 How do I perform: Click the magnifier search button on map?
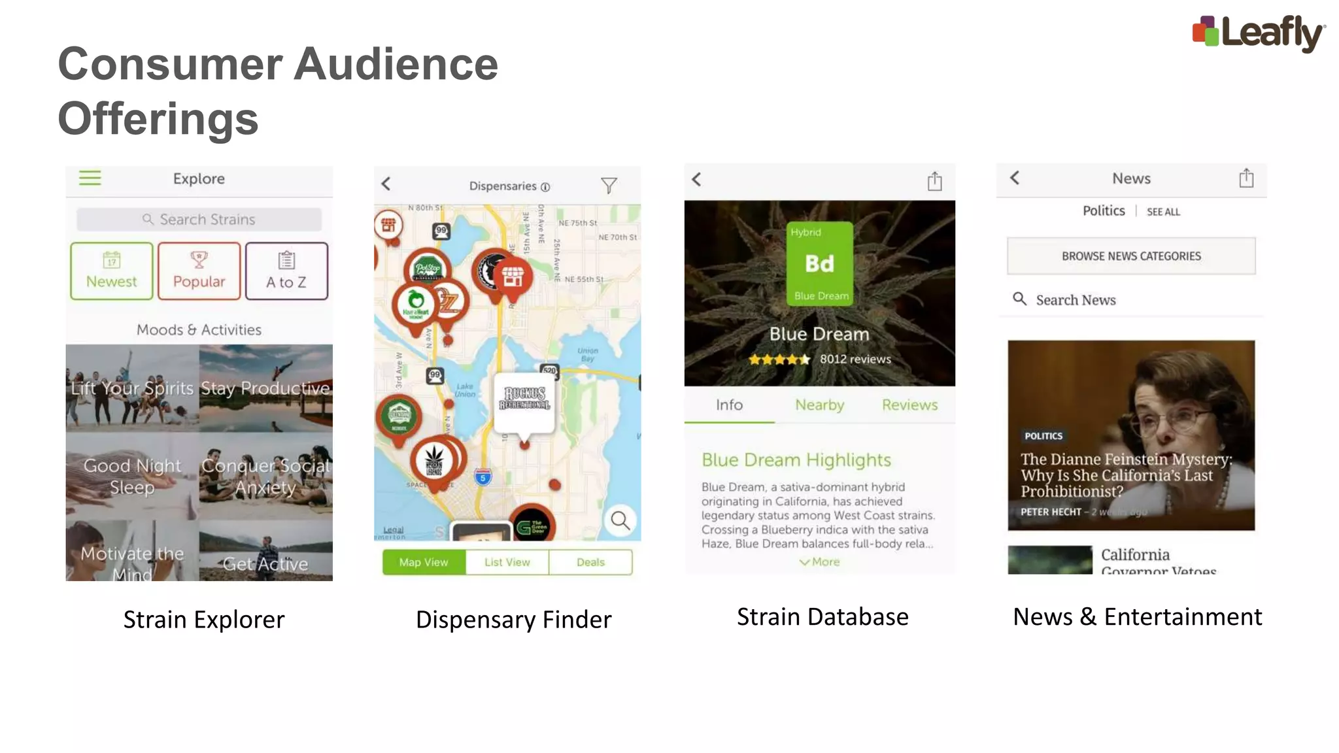(x=620, y=521)
